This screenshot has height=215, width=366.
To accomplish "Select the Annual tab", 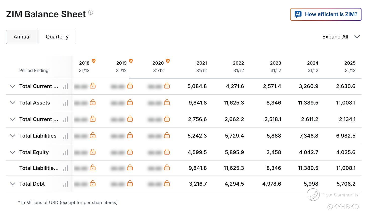I will click(x=22, y=37).
